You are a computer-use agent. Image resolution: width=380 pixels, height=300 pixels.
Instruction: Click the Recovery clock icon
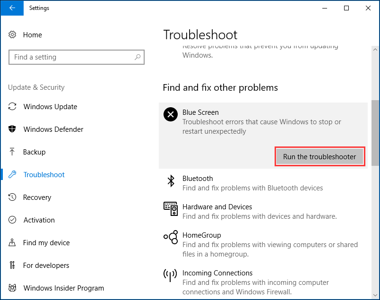(x=12, y=197)
